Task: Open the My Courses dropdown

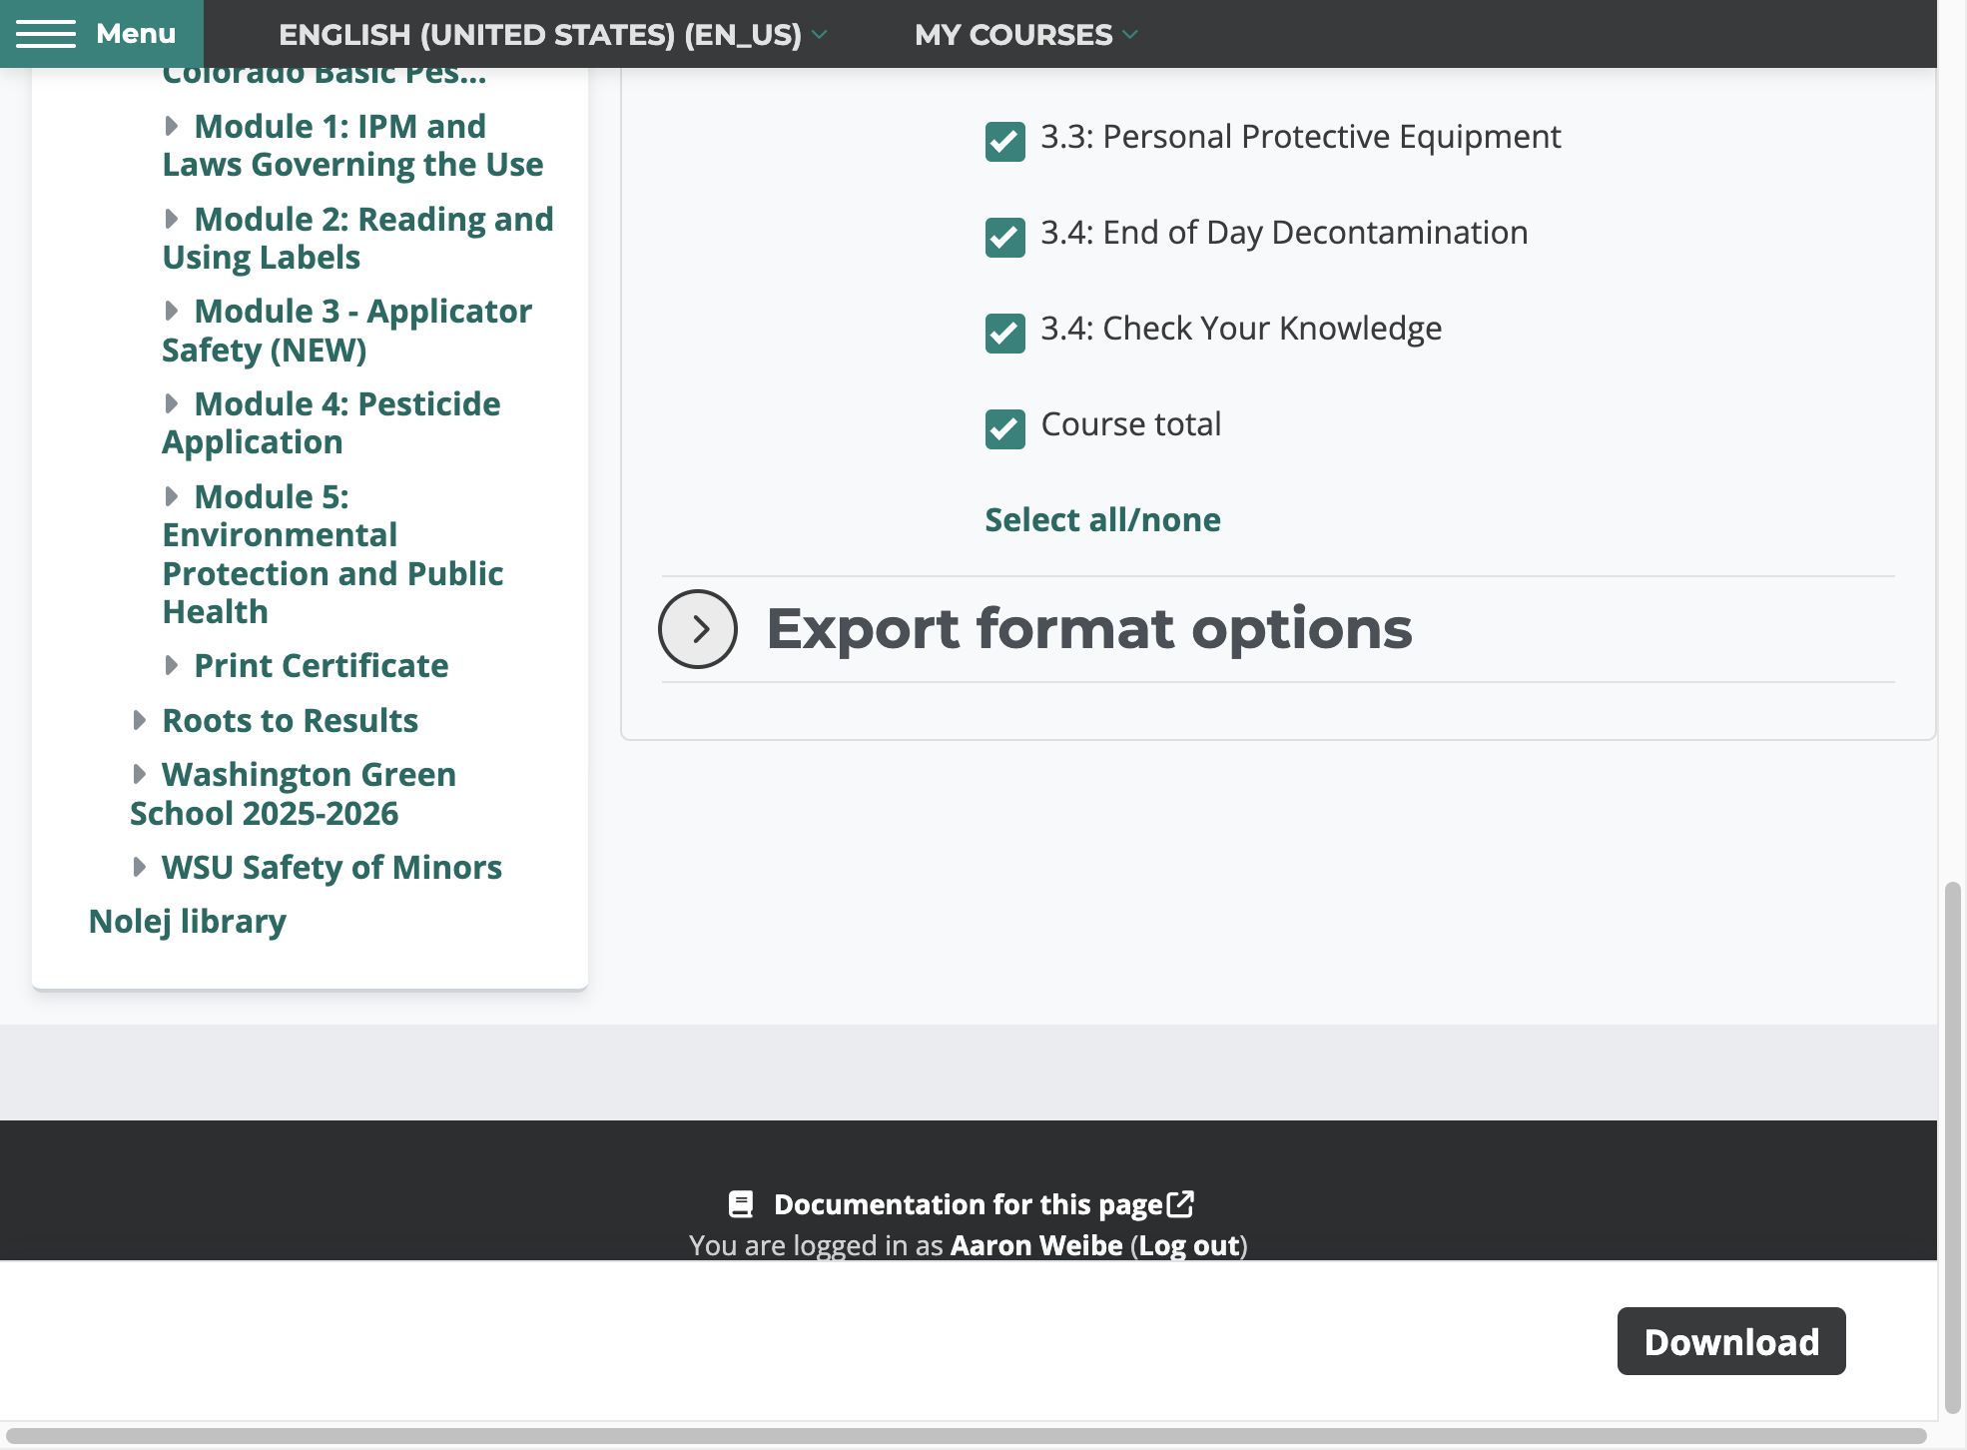Action: coord(1025,34)
